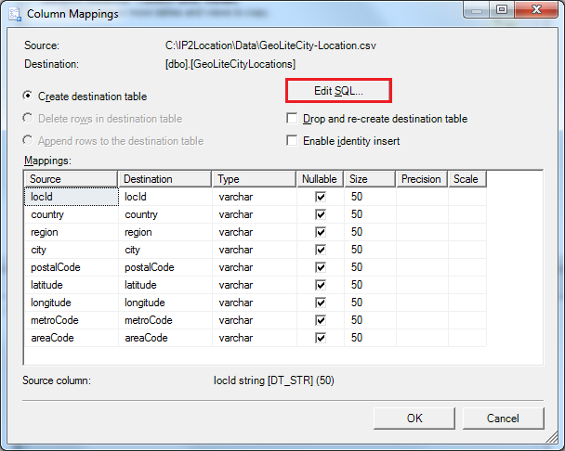Open type dropdown for longitude row
565x451 pixels.
[x=255, y=303]
